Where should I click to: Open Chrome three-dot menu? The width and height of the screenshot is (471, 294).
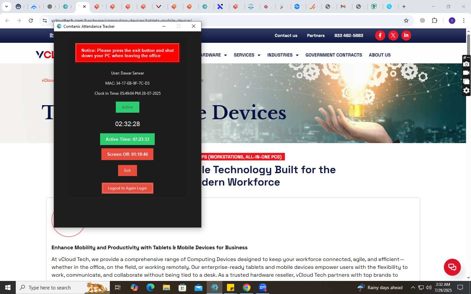click(x=464, y=21)
